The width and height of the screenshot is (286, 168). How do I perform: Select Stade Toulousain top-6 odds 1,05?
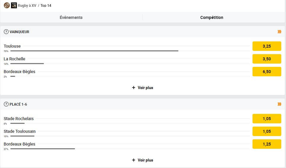(267, 131)
